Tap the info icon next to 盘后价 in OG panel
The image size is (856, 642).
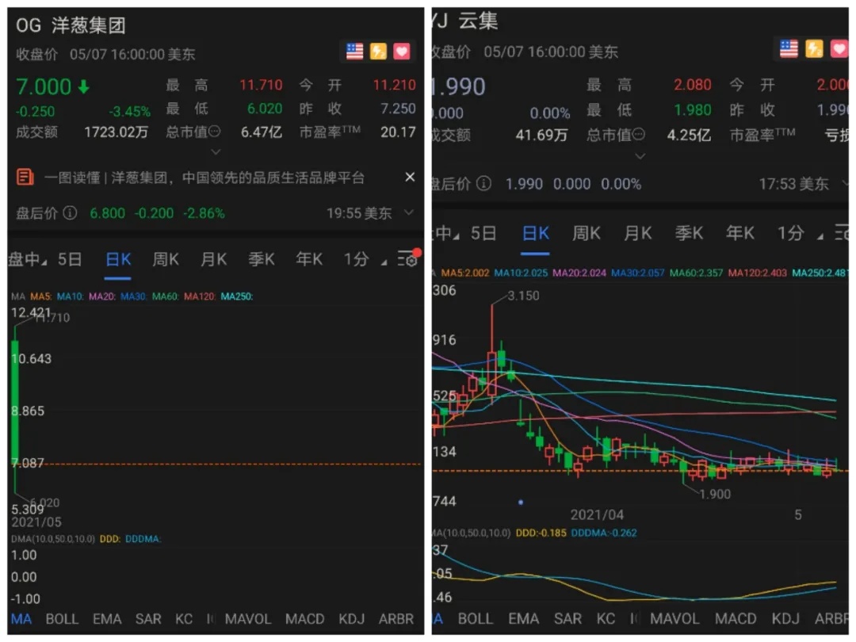(x=70, y=212)
